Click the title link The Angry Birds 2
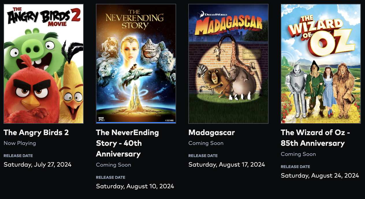Viewport: 365px width, 199px height. tap(36, 132)
